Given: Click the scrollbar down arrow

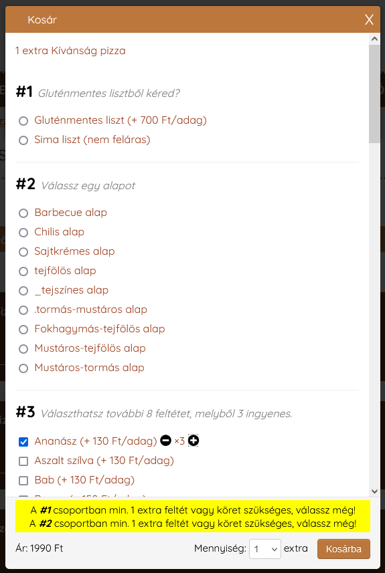Looking at the screenshot, I should tap(374, 491).
